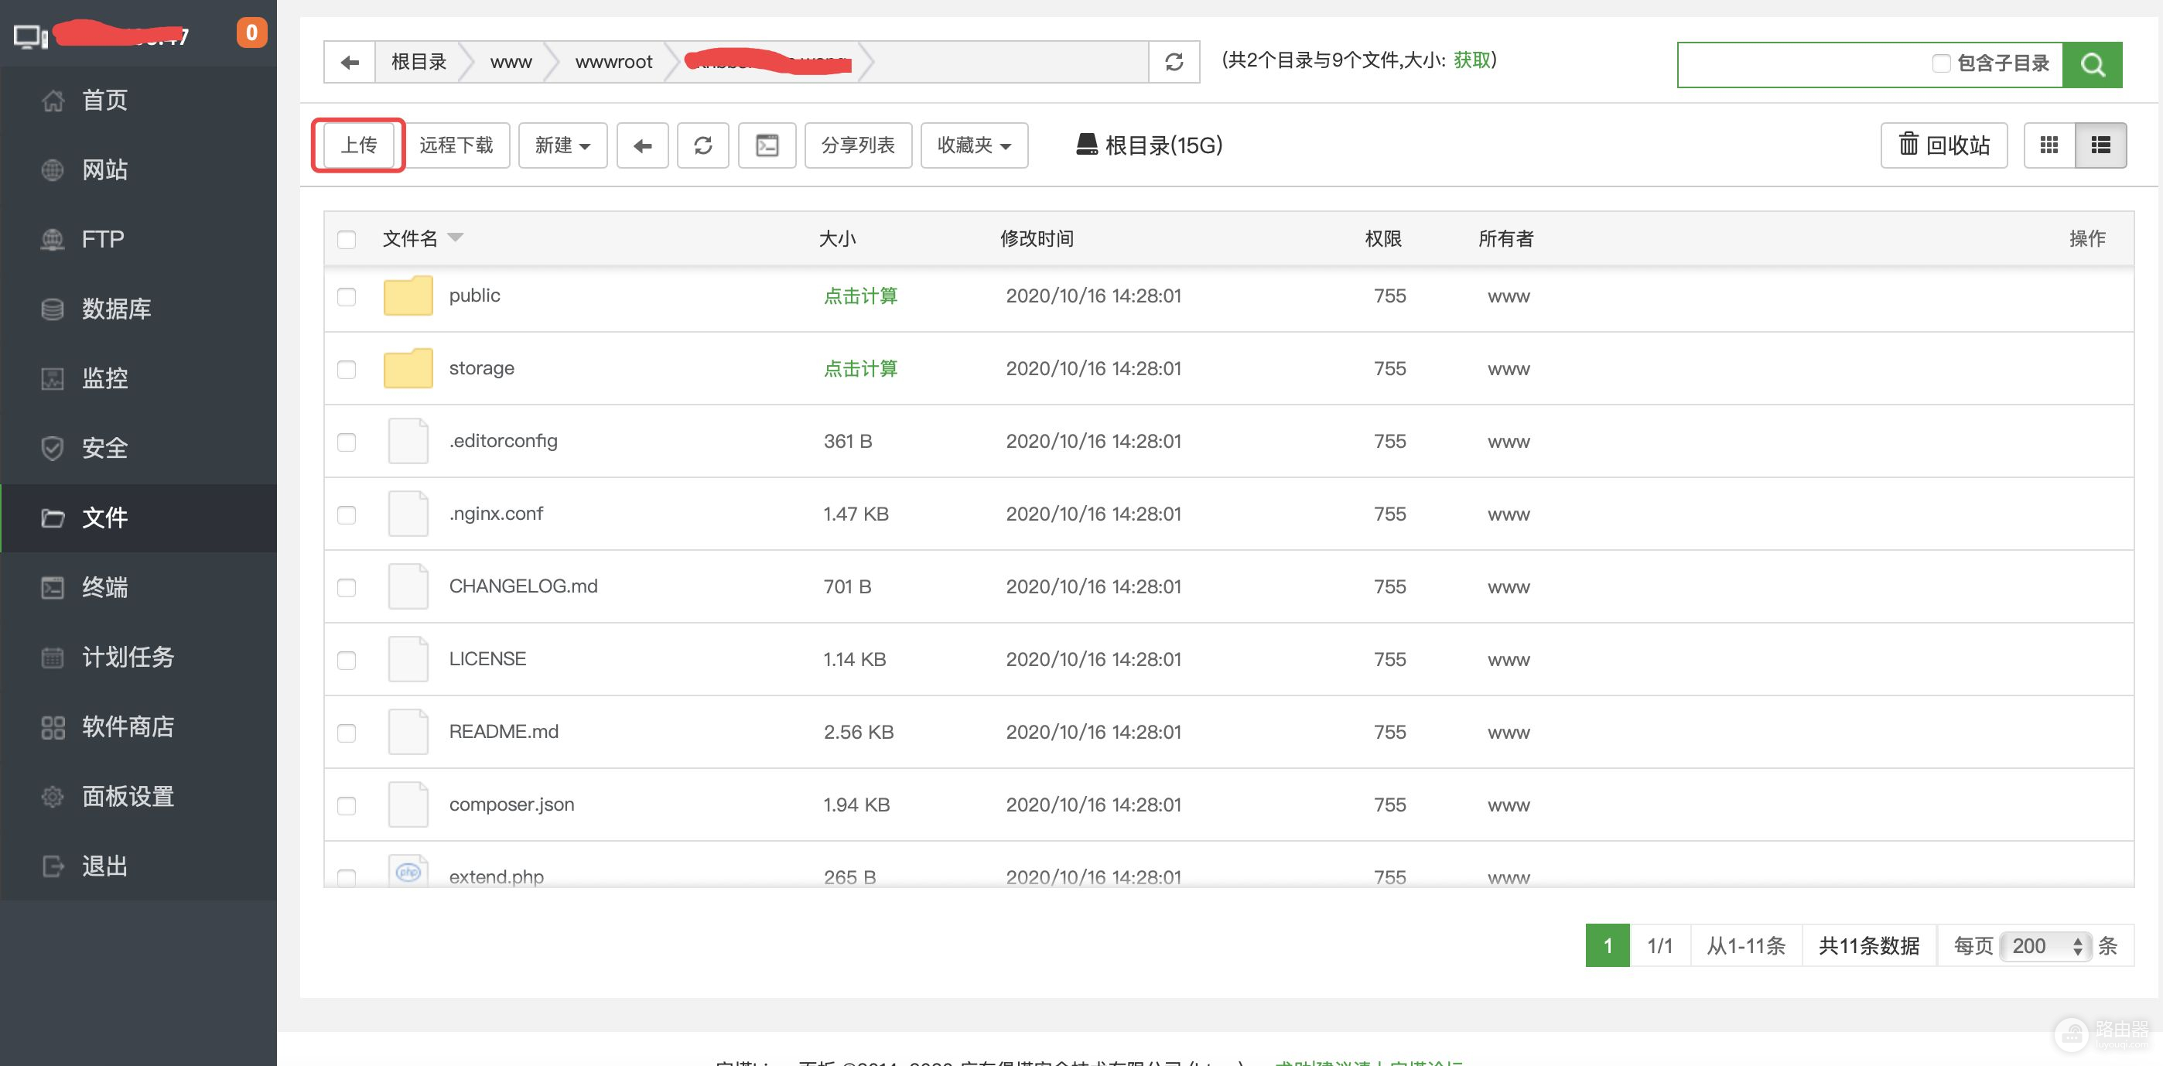Click the terminal icon in the toolbar

[767, 145]
